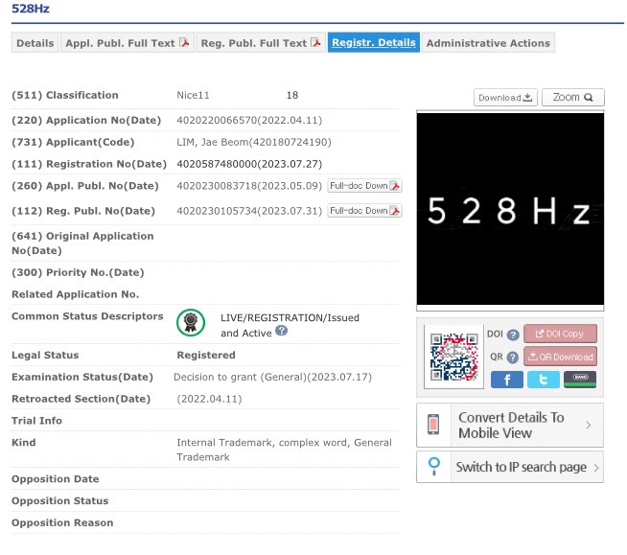Open the Details tab
The width and height of the screenshot is (627, 555).
(35, 43)
